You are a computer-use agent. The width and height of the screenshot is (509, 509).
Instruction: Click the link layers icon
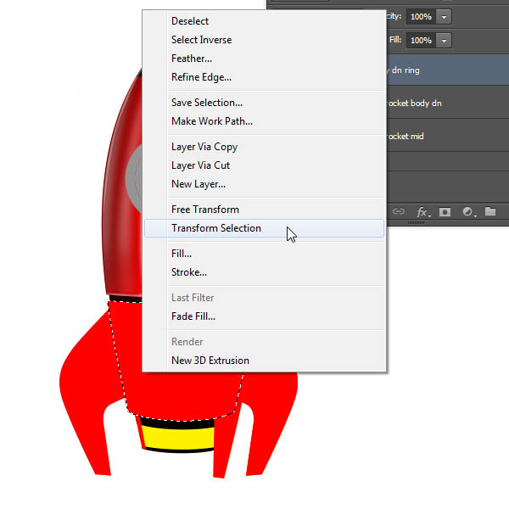pos(398,211)
